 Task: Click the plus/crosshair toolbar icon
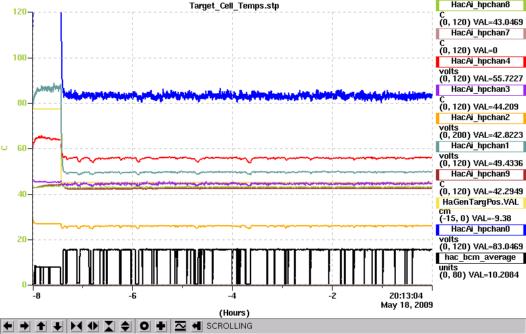pyautogui.click(x=161, y=325)
